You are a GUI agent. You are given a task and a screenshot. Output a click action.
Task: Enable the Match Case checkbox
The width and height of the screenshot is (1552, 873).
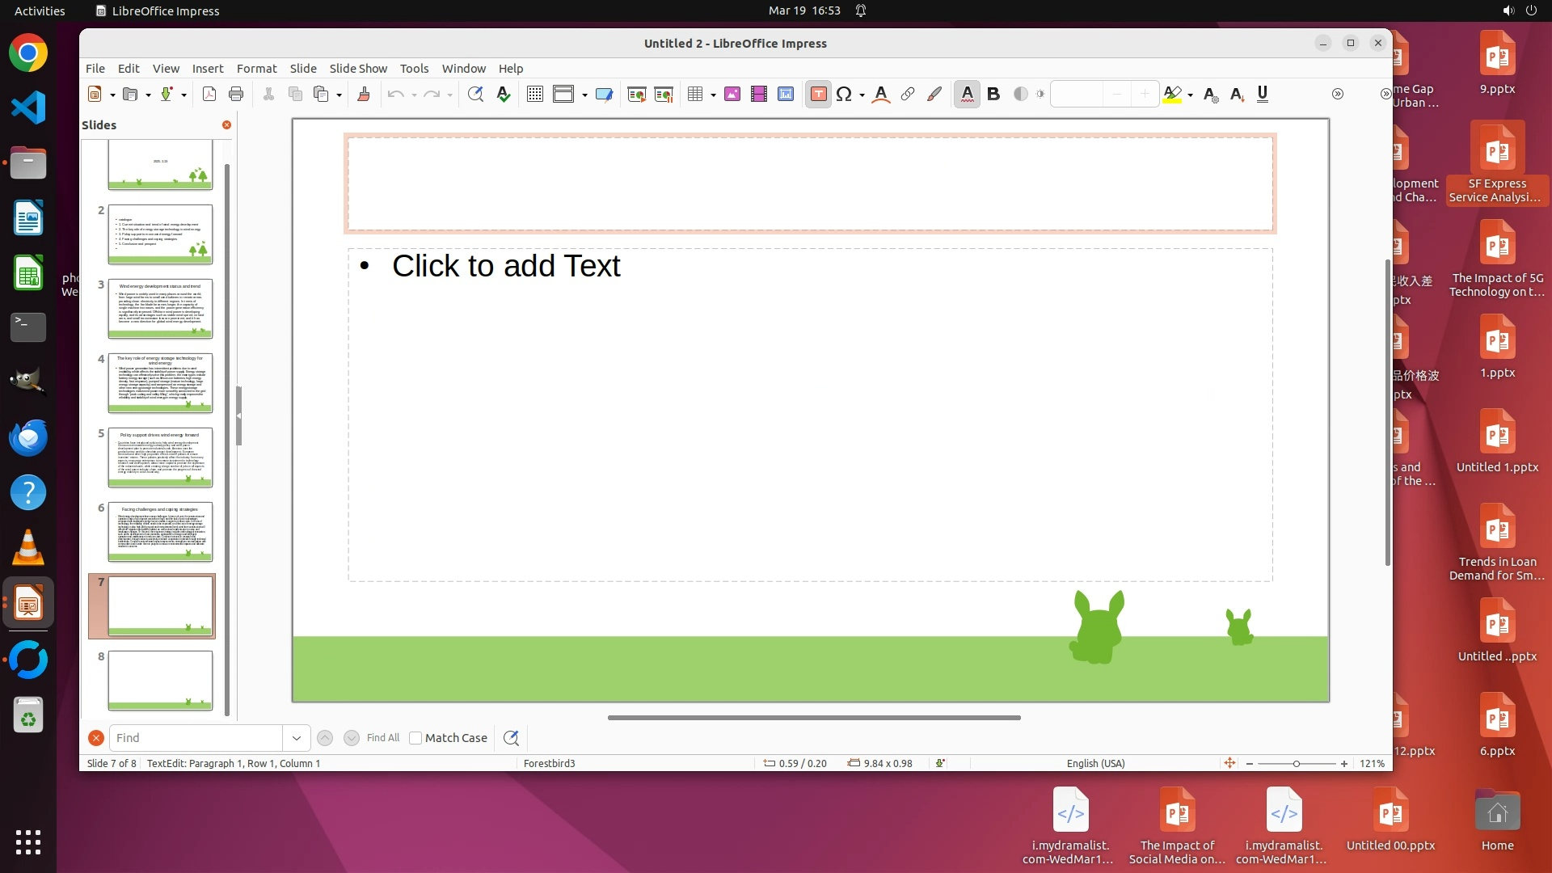[415, 738]
